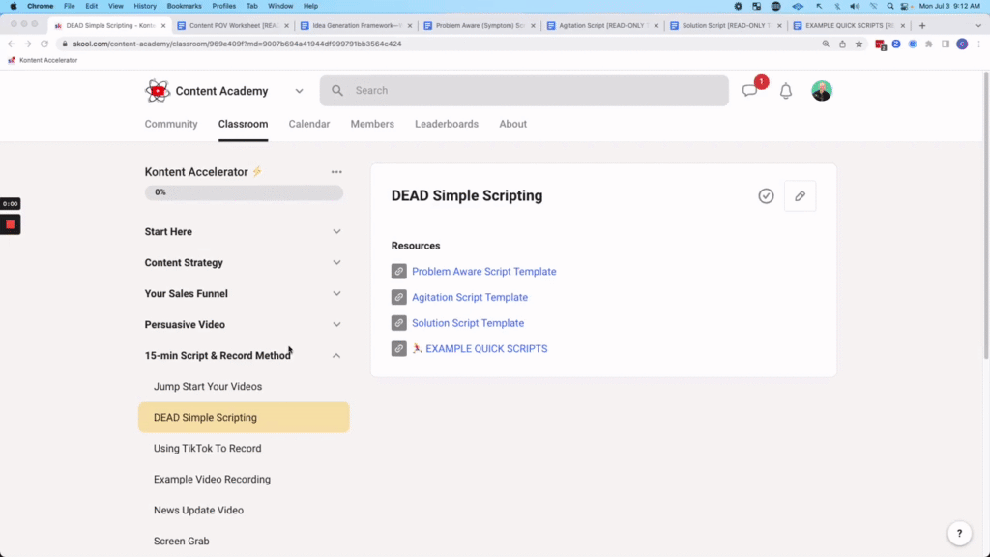Open the Chrome extensions puzzle icon
This screenshot has height=557, width=990.
(x=929, y=44)
